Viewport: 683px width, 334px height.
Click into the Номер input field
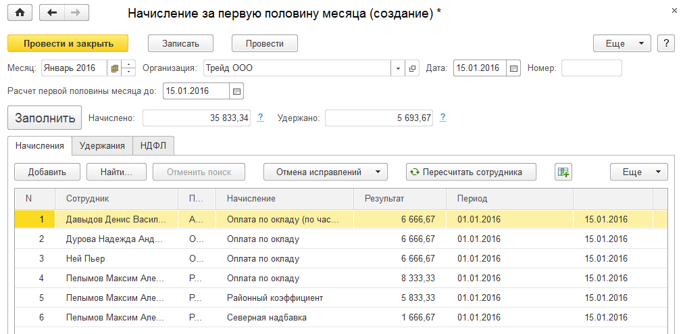pyautogui.click(x=591, y=68)
